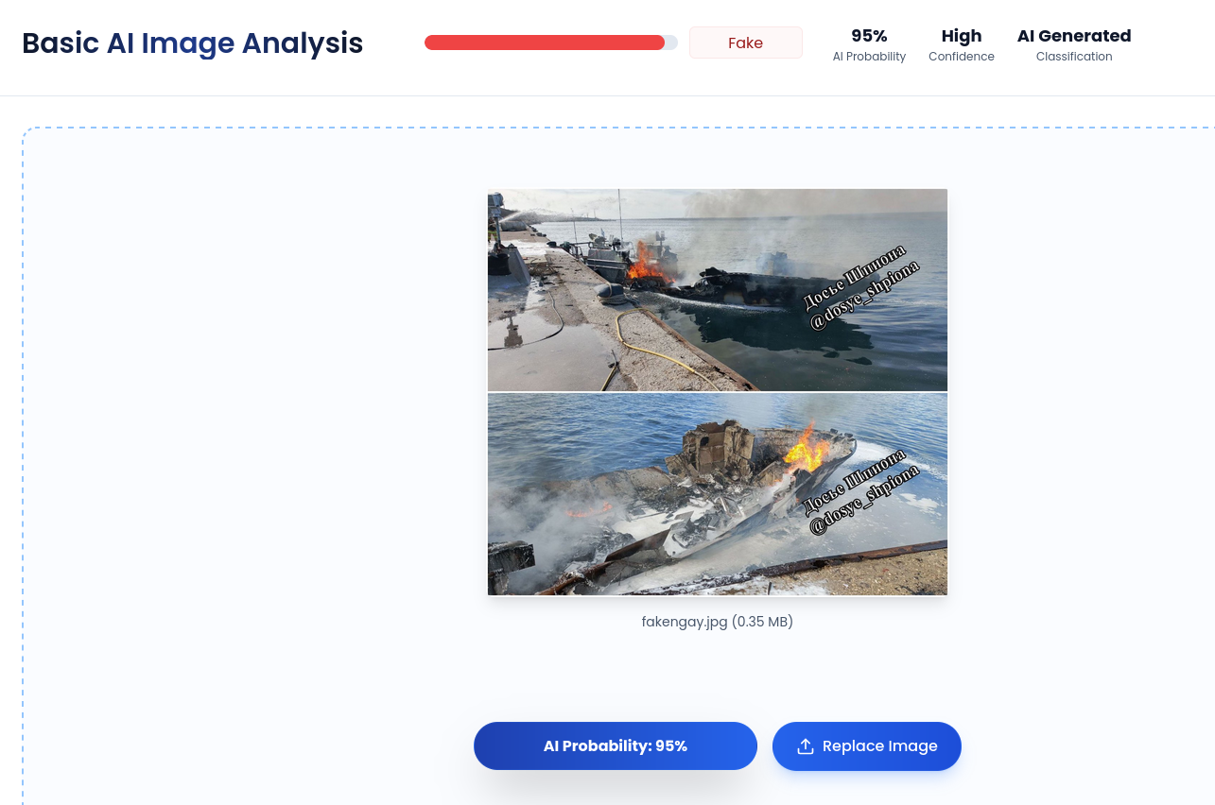The image size is (1215, 805).
Task: Click the AI Probability: 95% button
Action: tap(616, 746)
